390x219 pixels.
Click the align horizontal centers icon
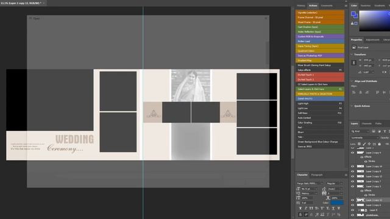[360, 92]
